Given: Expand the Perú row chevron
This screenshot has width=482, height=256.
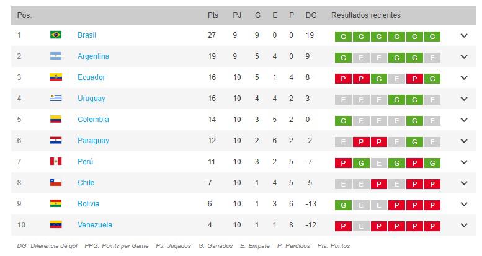Looking at the screenshot, I should click(464, 162).
